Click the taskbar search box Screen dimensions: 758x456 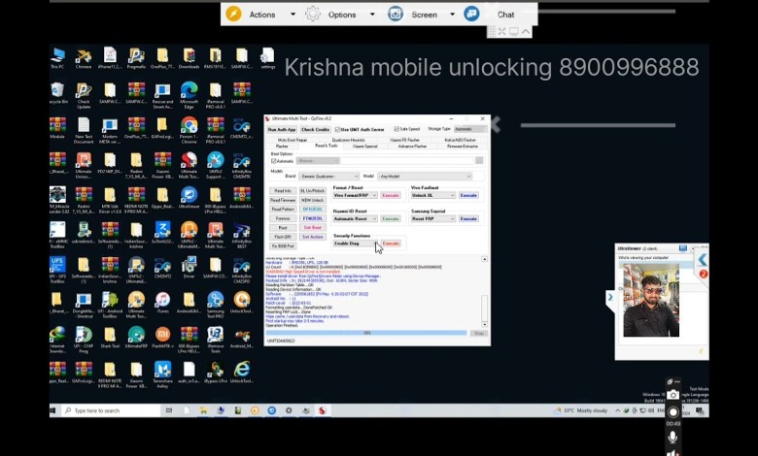pyautogui.click(x=112, y=410)
